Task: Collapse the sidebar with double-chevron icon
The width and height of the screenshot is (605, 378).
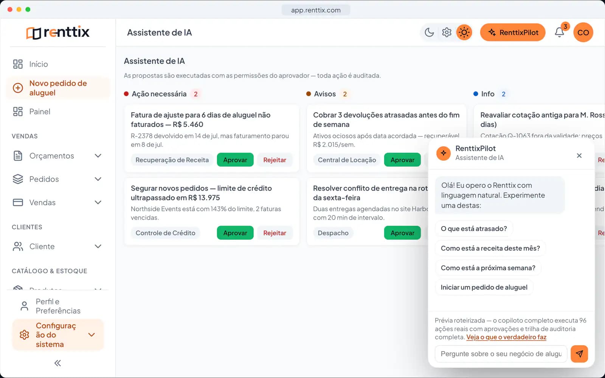Action: [57, 363]
